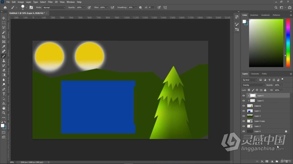The height and width of the screenshot is (164, 293).
Task: Select the Crop tool
Action: click(4, 37)
